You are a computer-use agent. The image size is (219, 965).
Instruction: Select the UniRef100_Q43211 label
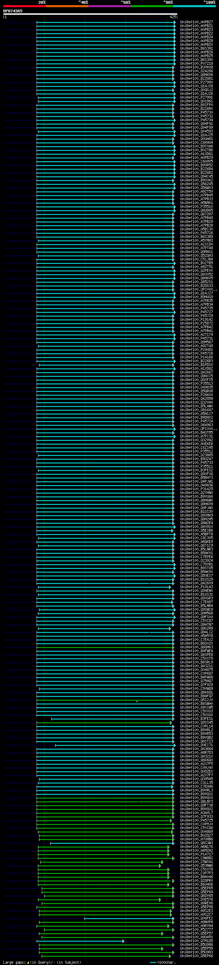click(196, 666)
